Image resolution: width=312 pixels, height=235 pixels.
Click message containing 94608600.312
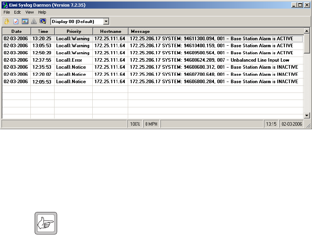tap(216, 67)
